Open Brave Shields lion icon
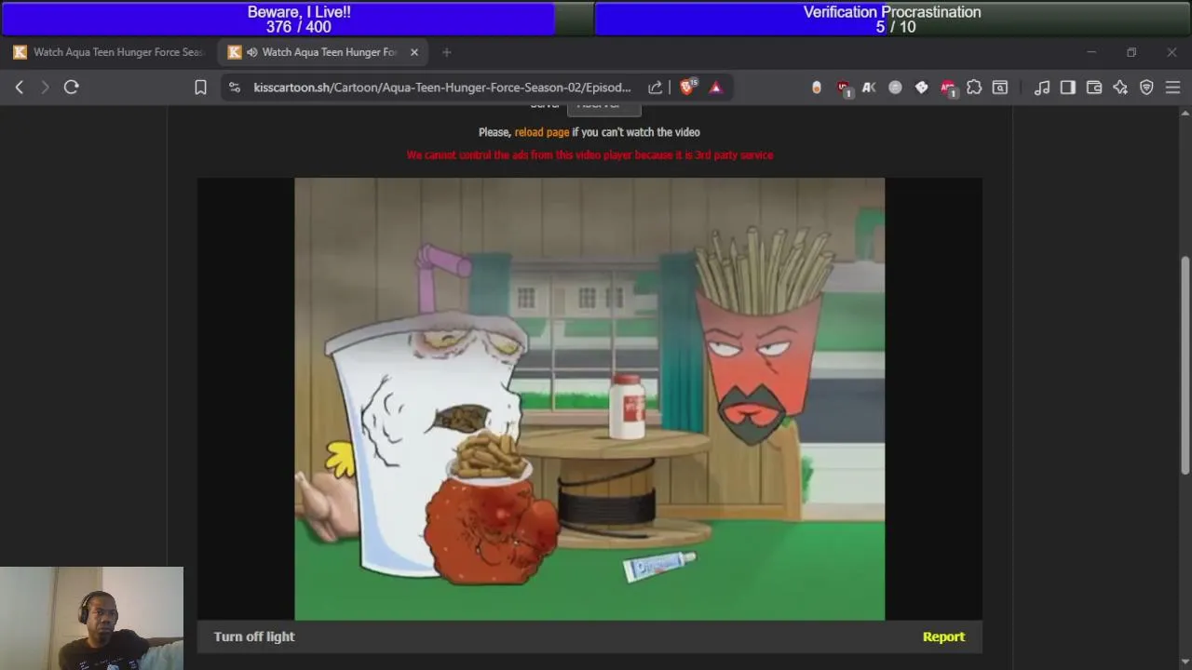 coord(687,87)
